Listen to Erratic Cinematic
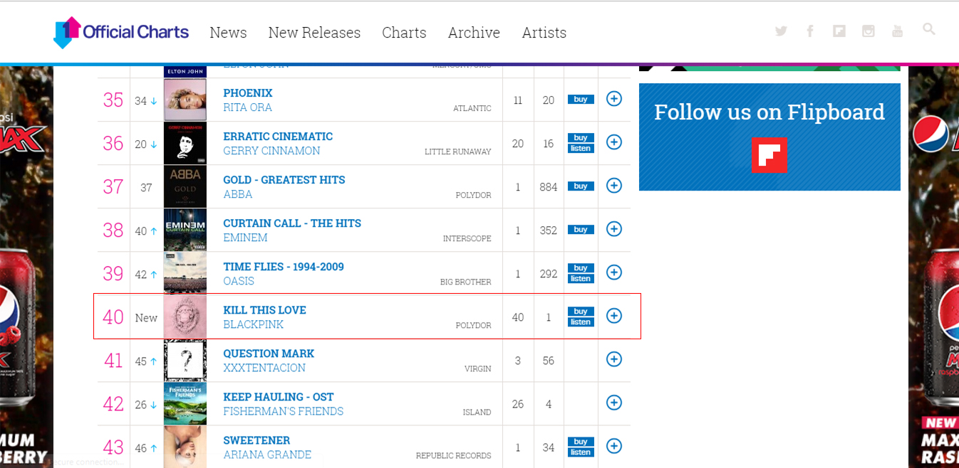Image resolution: width=959 pixels, height=468 pixels. 581,149
